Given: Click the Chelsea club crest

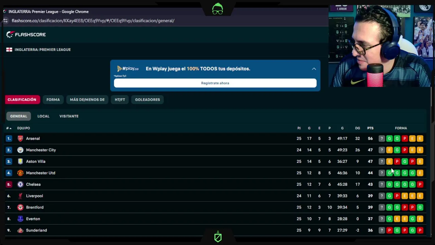Looking at the screenshot, I should 20,184.
